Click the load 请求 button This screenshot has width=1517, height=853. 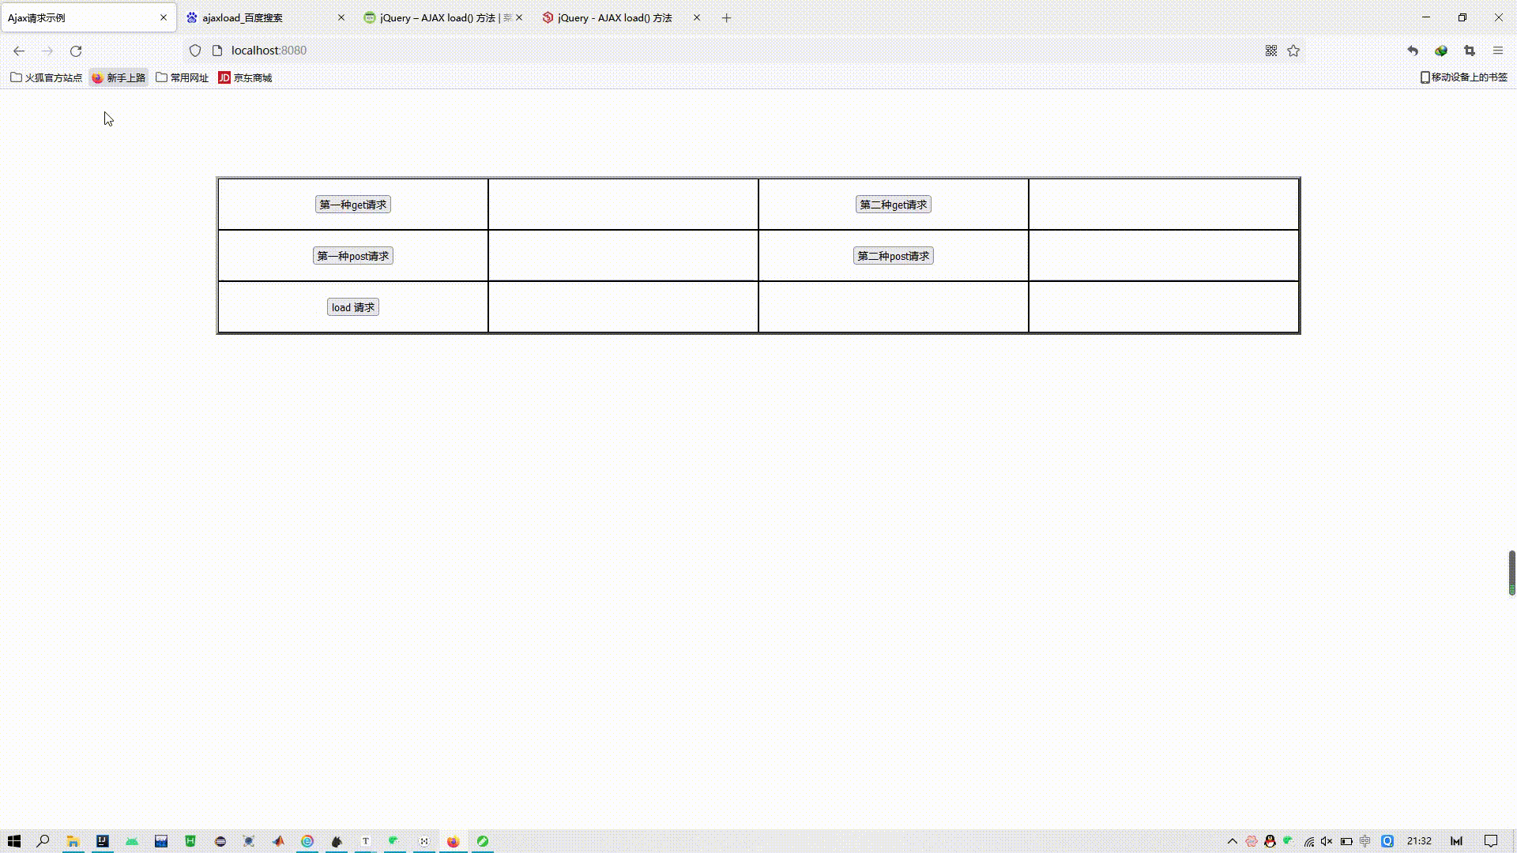353,307
